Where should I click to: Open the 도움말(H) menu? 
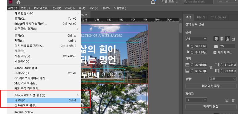[x=120, y=8]
